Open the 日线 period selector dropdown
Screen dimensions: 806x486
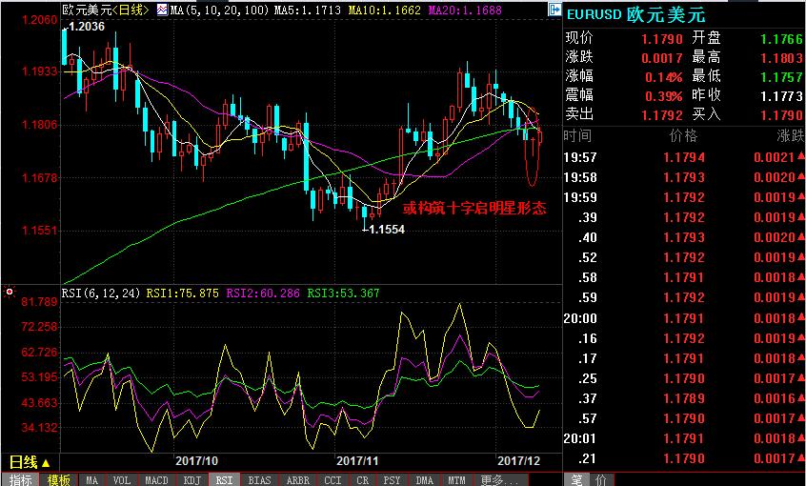pyautogui.click(x=30, y=461)
